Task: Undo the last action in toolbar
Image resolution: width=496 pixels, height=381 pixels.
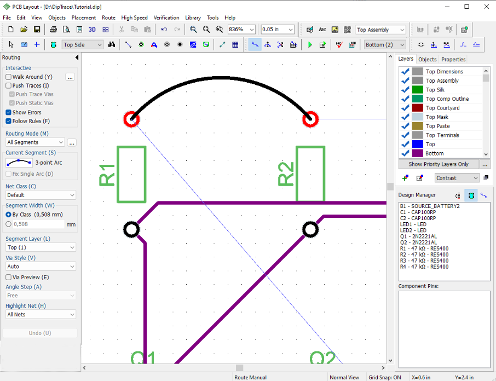Action: [164, 30]
